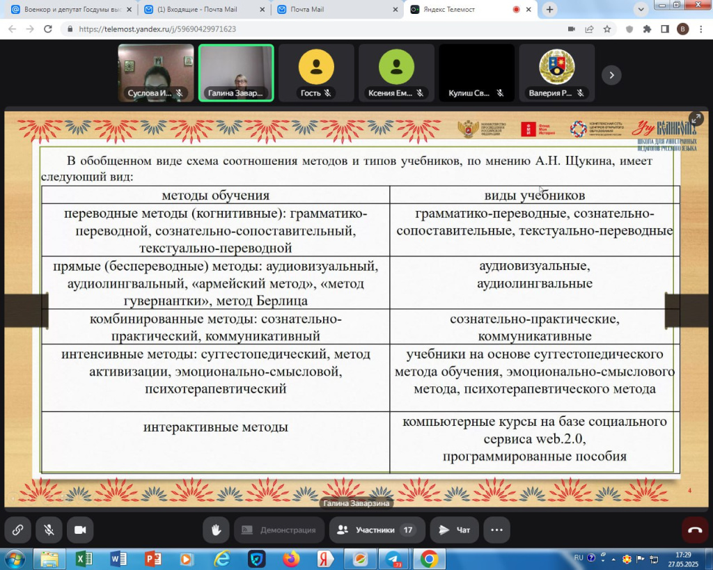This screenshot has height=570, width=713.
Task: Open the tab search dropdown arrow
Action: click(641, 9)
